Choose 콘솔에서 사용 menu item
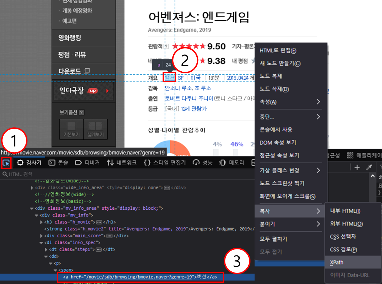382x284 pixels. [x=291, y=130]
